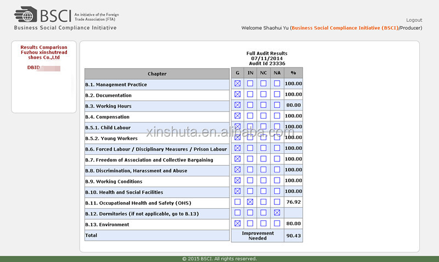This screenshot has height=262, width=439.
Task: Toggle the NC checkbox for Environment
Action: click(x=263, y=224)
